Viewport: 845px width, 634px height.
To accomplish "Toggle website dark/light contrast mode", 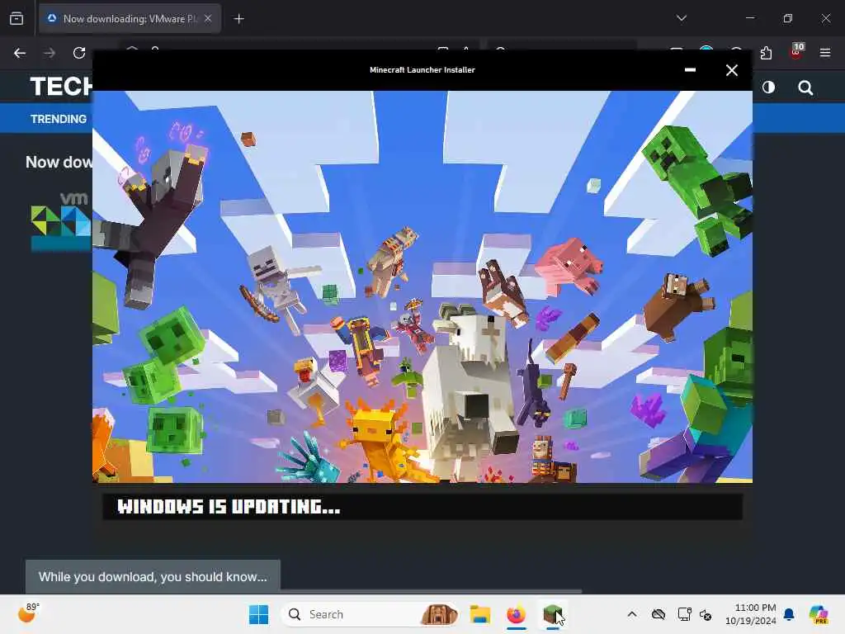I will pos(768,88).
